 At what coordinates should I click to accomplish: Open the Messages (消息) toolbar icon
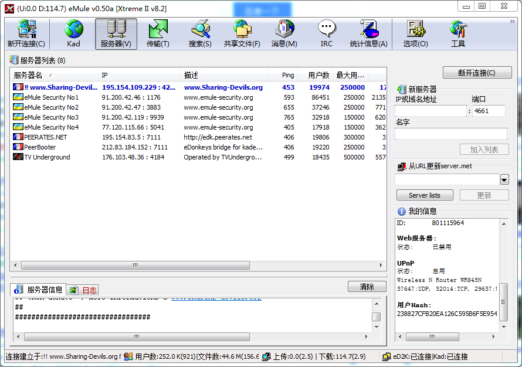[284, 33]
